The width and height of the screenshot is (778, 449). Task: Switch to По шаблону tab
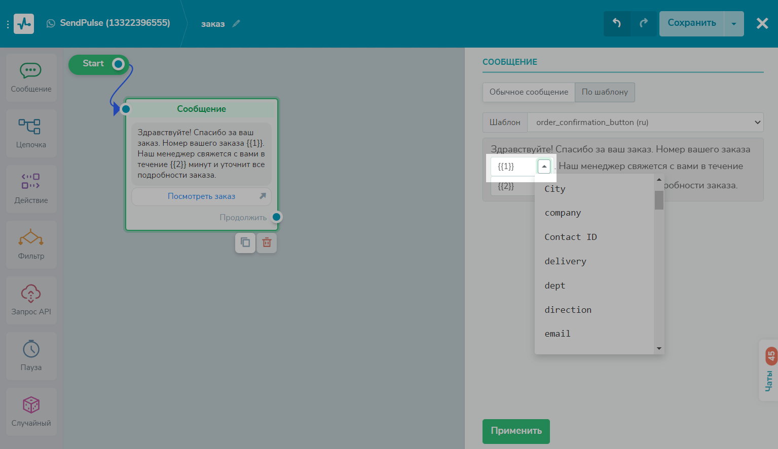click(x=605, y=92)
